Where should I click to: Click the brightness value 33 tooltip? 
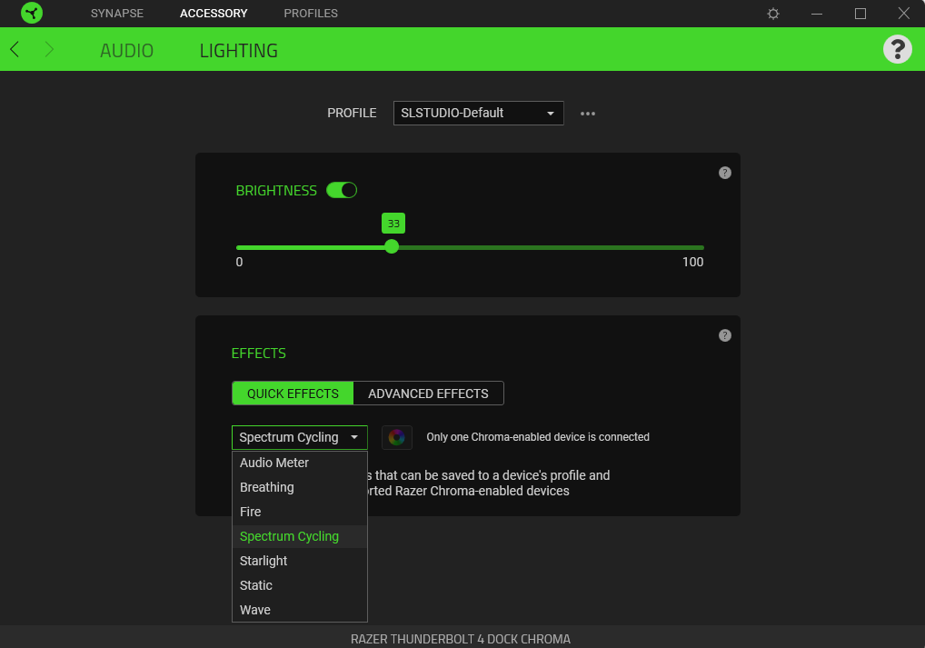[393, 224]
